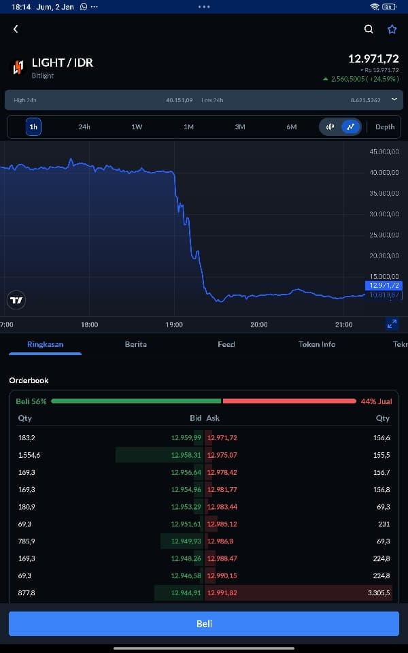Switch to line chart view
Viewport: 408px width, 653px height.
click(351, 127)
